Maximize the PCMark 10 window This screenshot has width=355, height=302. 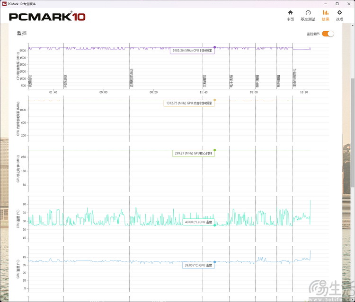coord(337,4)
